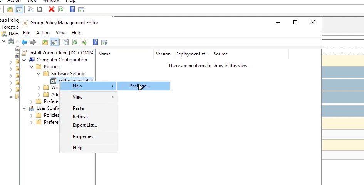Click the Software installation node icon
The height and width of the screenshot is (185, 364).
[54, 81]
